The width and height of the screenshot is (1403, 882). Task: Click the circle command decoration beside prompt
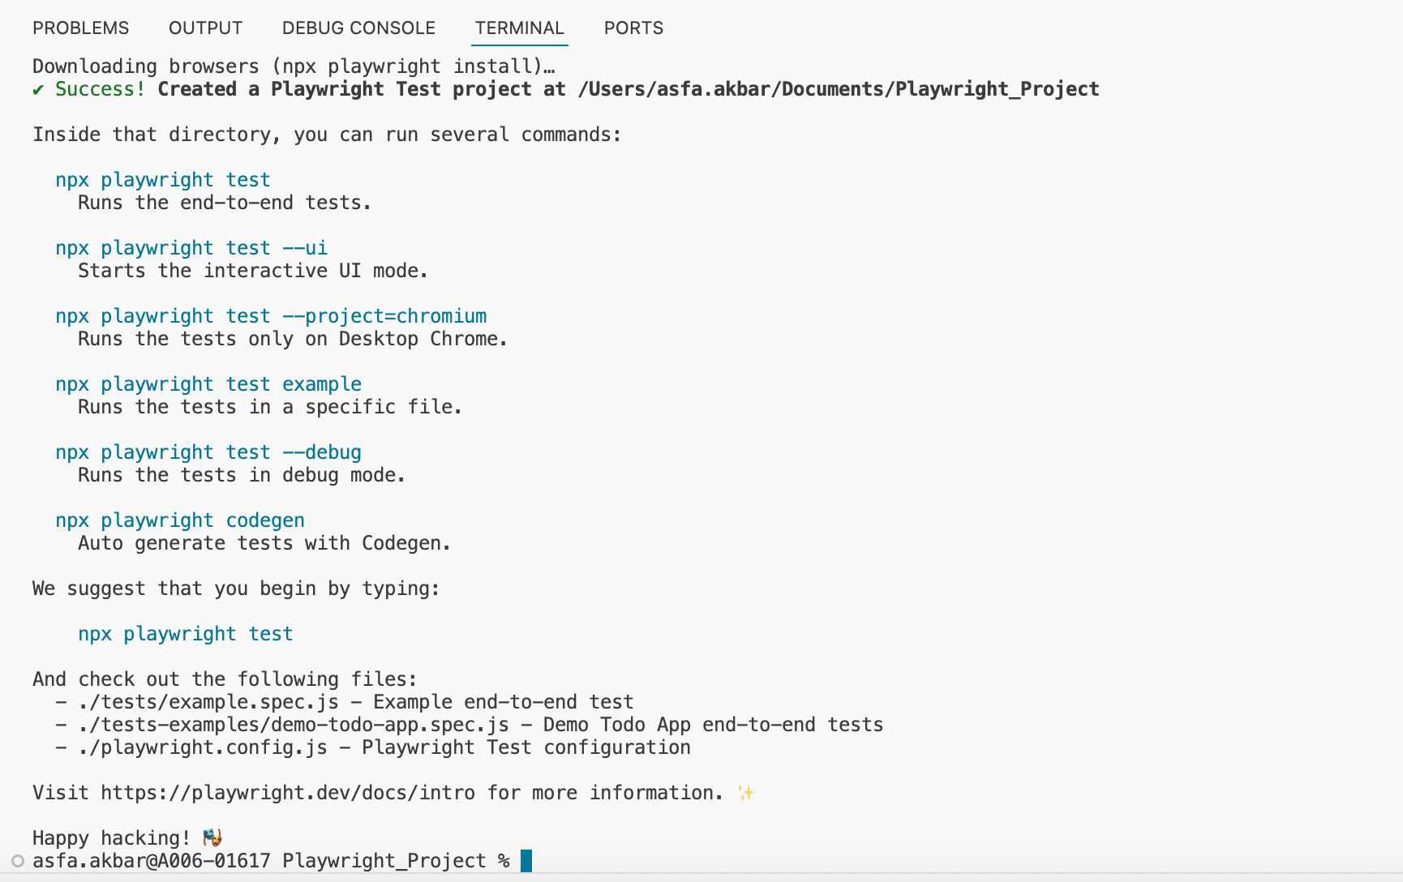[18, 861]
